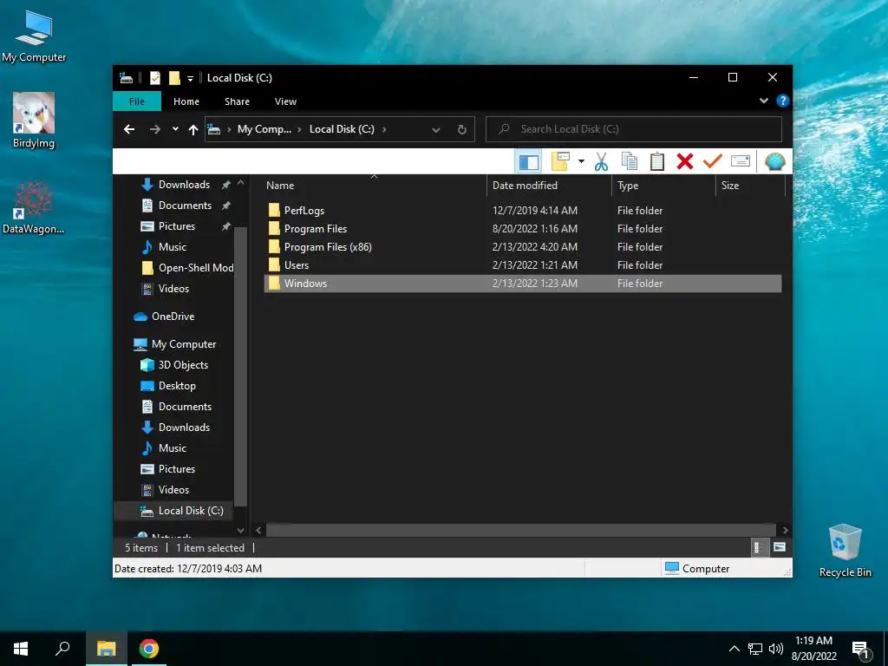Select Recycle Bin desktop icon

click(x=845, y=551)
